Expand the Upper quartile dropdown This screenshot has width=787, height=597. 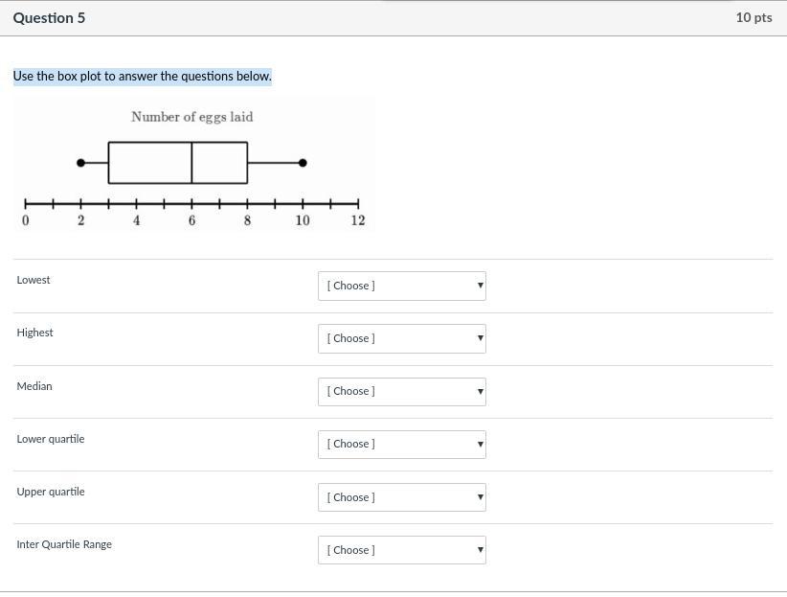coord(401,497)
